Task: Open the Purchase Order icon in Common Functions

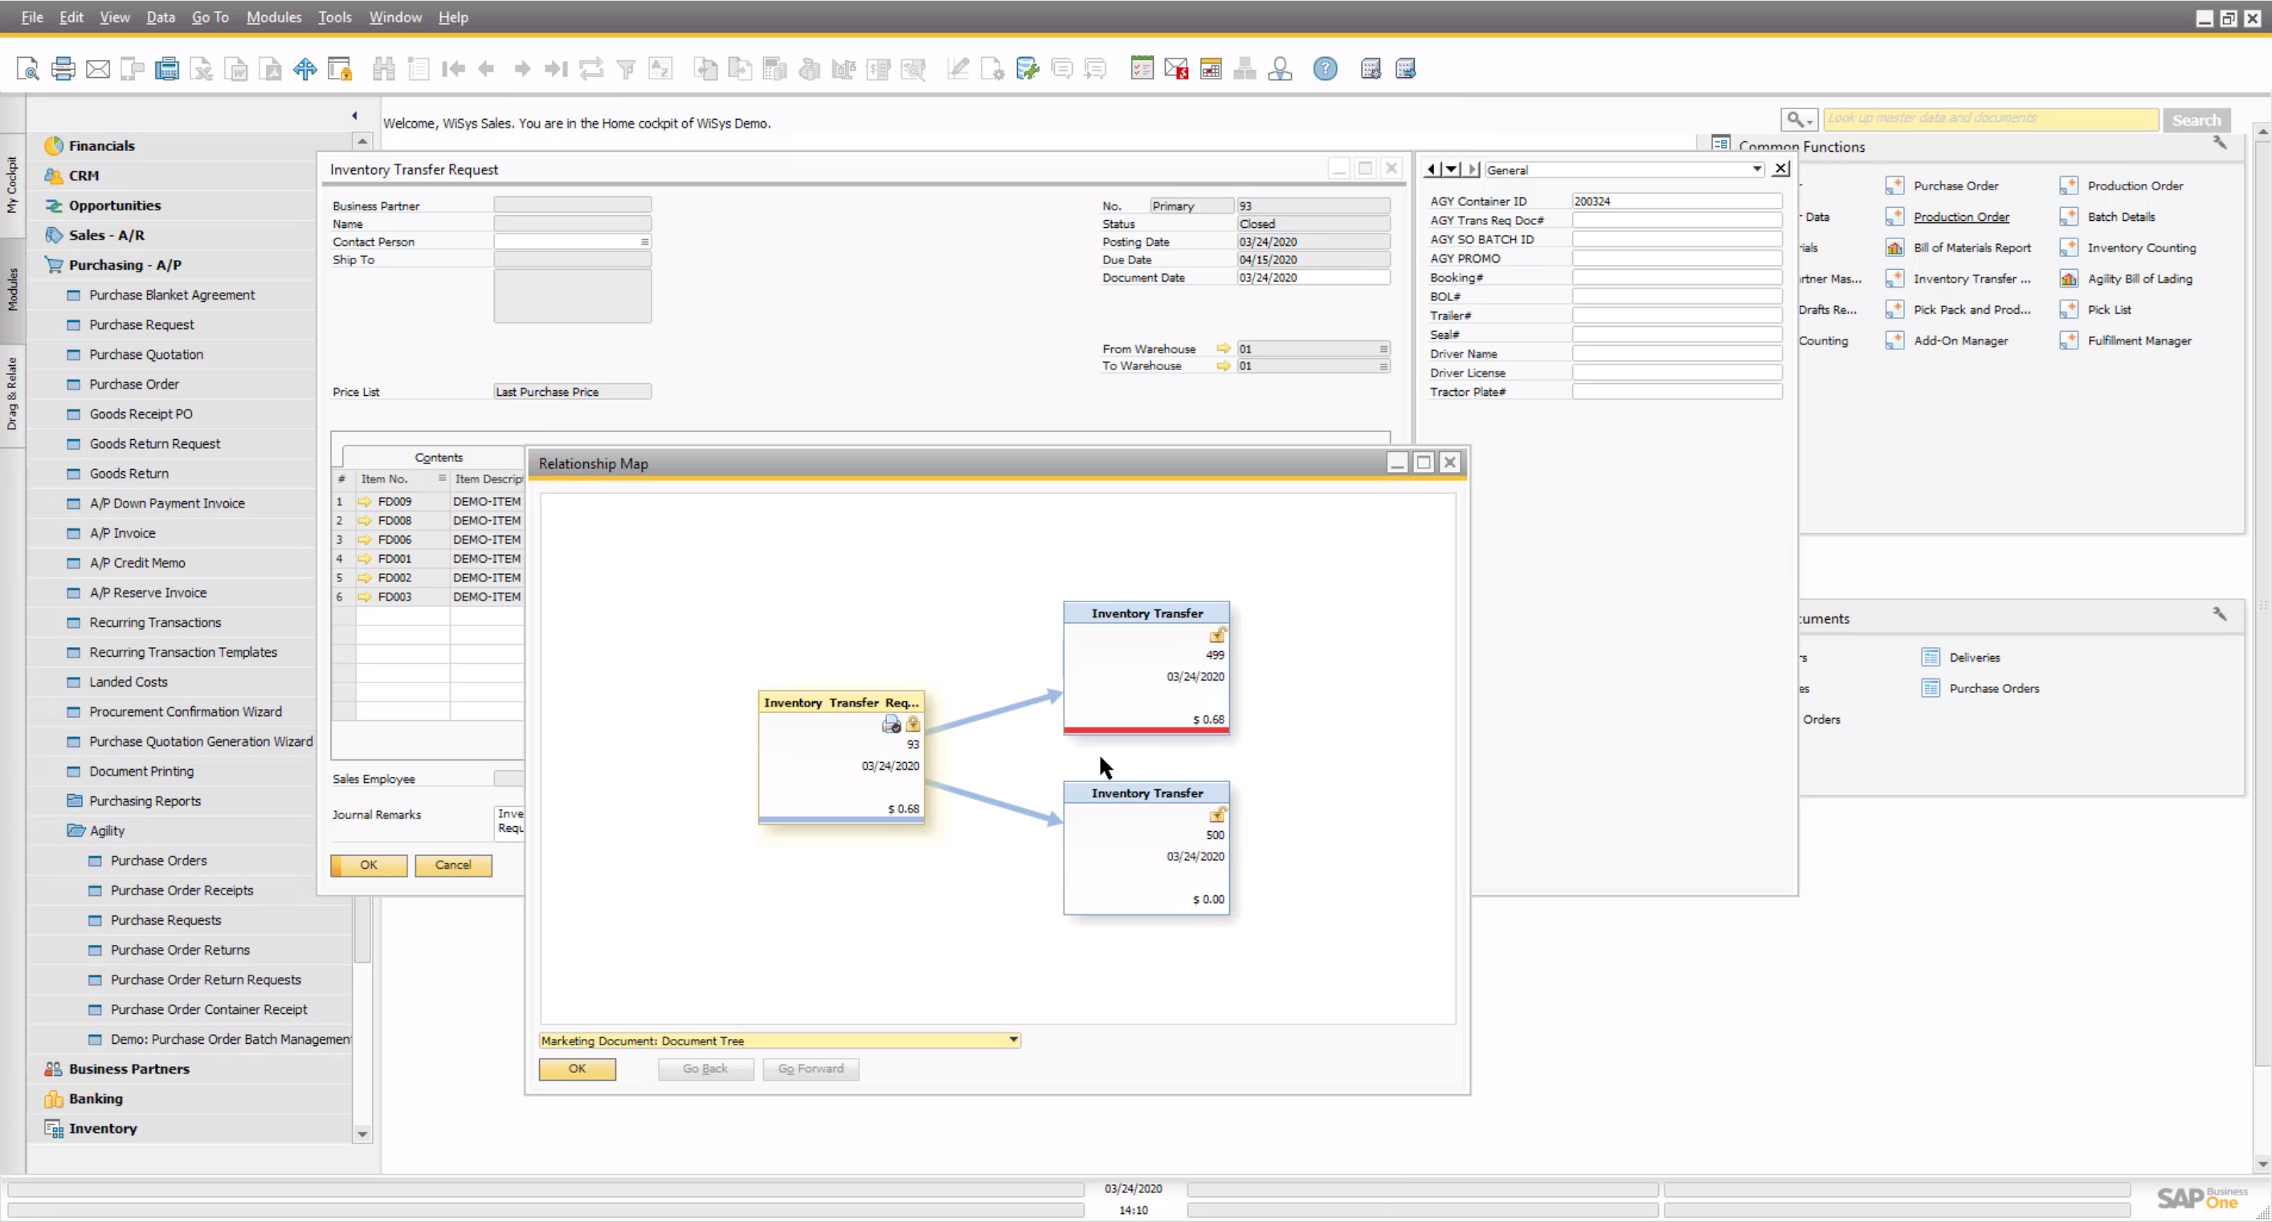Action: [x=1894, y=186]
